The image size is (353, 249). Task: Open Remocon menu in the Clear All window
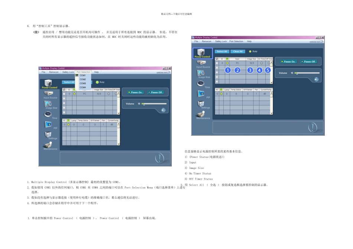(207, 41)
